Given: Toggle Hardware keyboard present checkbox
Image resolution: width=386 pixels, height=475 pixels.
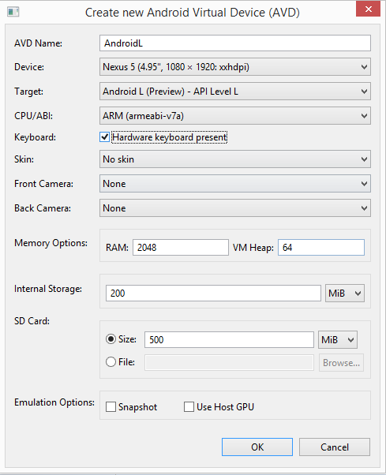Looking at the screenshot, I should click(x=104, y=137).
